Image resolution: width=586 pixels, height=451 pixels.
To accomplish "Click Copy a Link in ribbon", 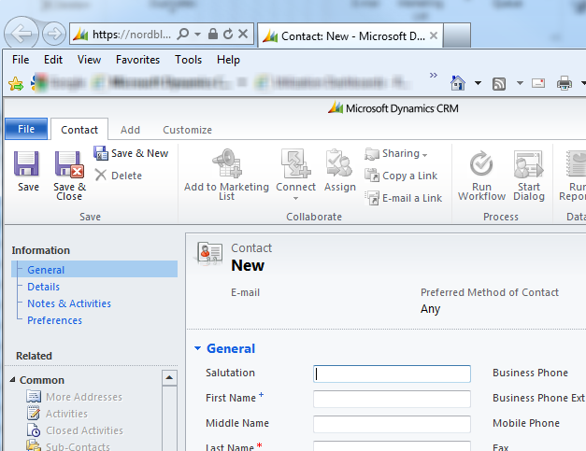I will coord(401,176).
